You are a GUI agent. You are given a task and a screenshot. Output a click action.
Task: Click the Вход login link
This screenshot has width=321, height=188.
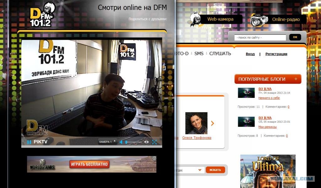[x=250, y=54]
